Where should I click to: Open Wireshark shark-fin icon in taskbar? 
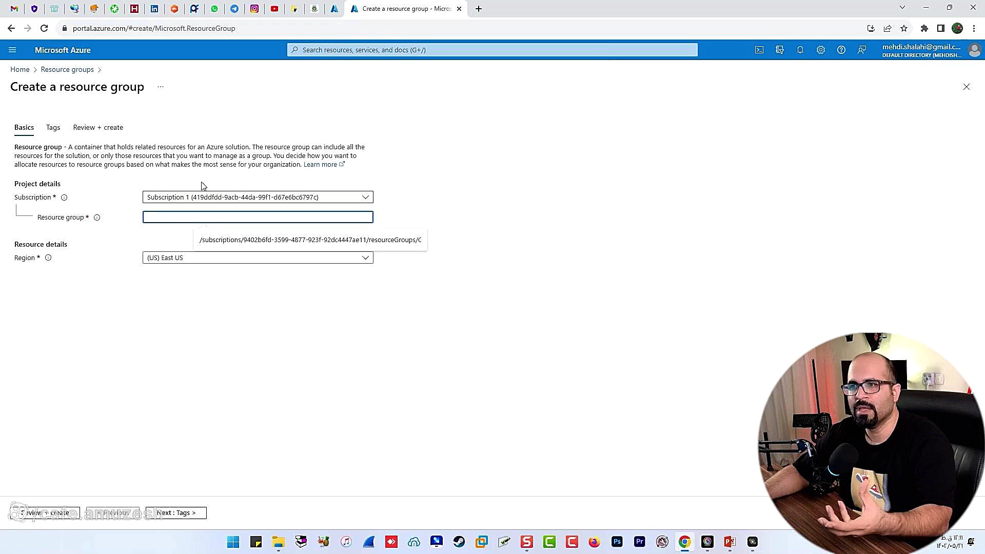tap(369, 542)
